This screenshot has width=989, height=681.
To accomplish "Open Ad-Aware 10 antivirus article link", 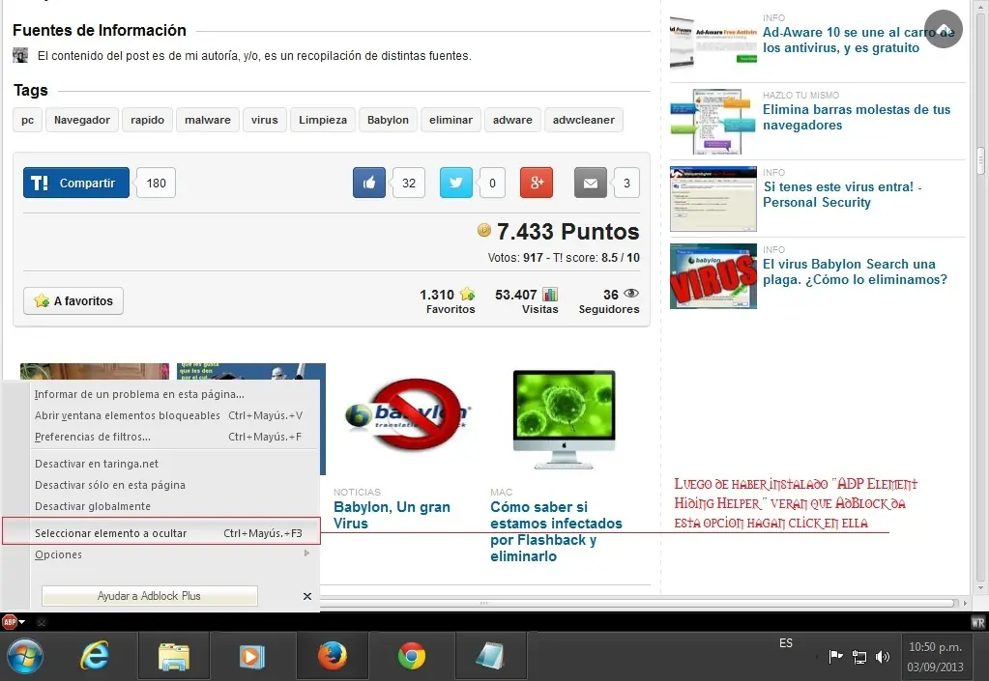I will pyautogui.click(x=858, y=40).
